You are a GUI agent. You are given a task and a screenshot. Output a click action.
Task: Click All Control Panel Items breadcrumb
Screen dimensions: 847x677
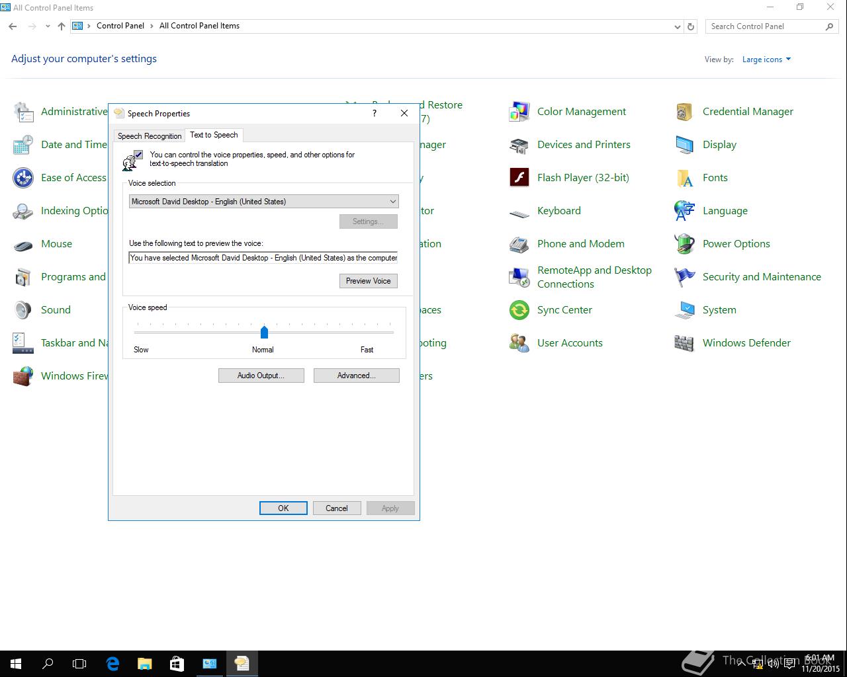tap(199, 26)
